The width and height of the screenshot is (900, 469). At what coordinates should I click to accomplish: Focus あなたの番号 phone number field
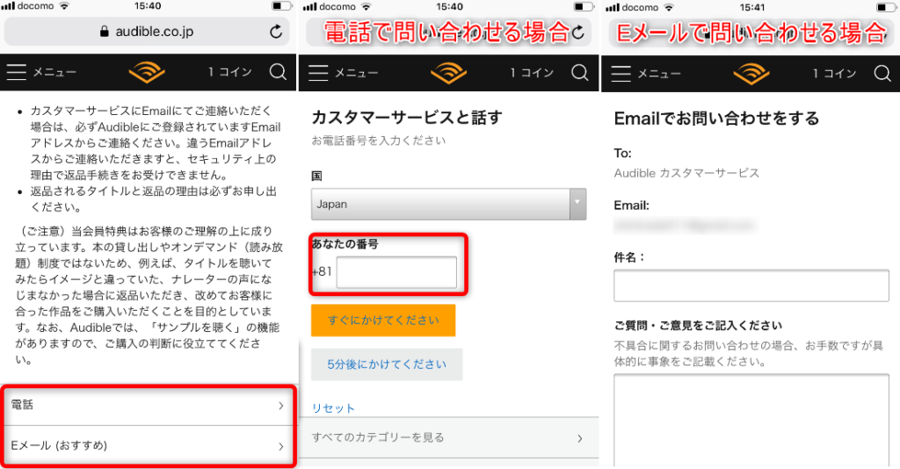coord(396,271)
